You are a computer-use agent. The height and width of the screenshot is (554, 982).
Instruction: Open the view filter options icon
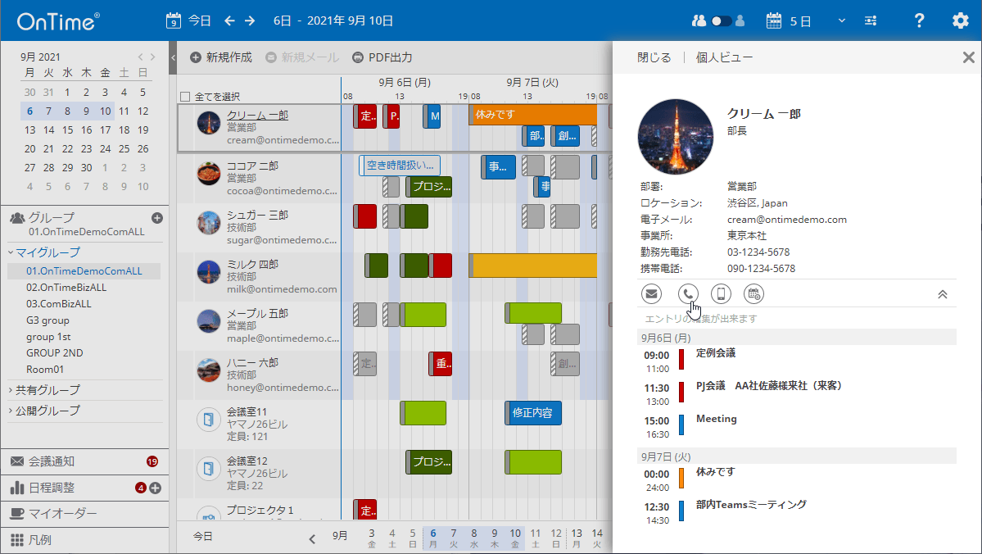[x=870, y=20]
